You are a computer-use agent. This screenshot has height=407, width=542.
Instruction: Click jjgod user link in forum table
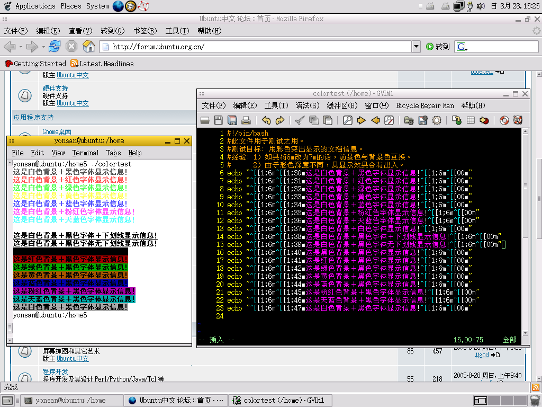click(x=482, y=355)
